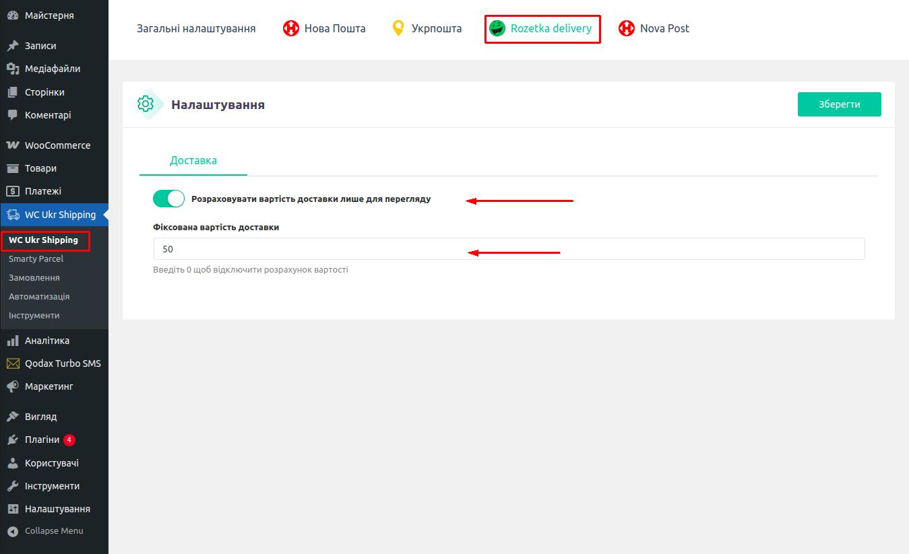
Task: Open the Товари sidebar menu
Action: (x=40, y=168)
